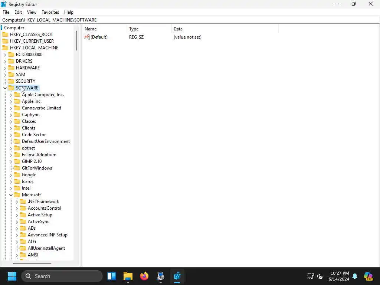Open the Windows Start menu

[12, 276]
